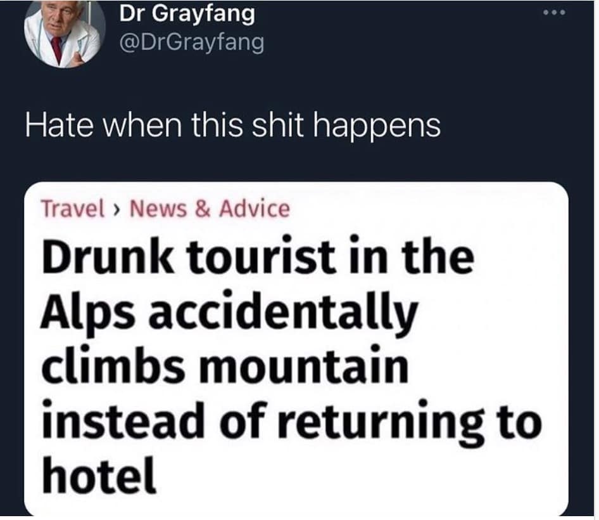Click 'mountain' in the headline
Viewport: 599px width, 520px height.
pos(303,366)
